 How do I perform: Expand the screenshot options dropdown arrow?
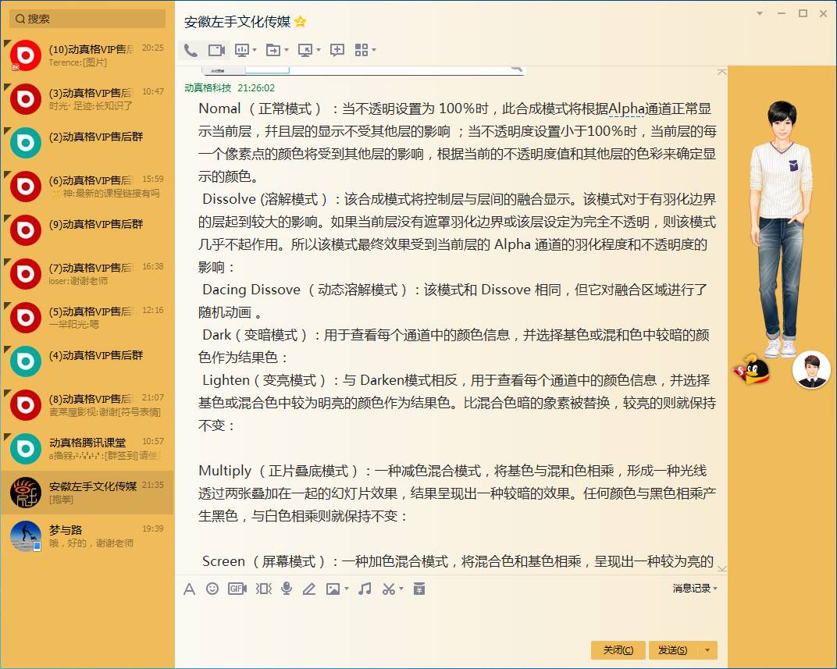click(401, 589)
